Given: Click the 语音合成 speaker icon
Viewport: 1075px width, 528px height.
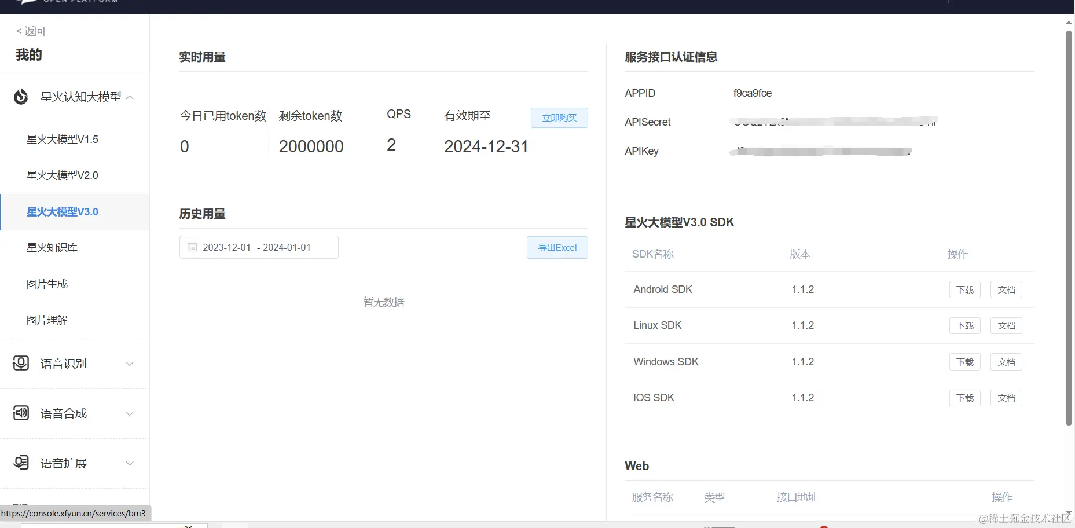Looking at the screenshot, I should [x=21, y=413].
